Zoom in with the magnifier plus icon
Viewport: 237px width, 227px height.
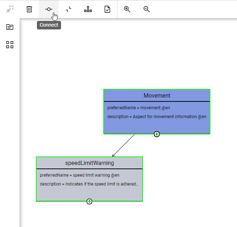click(x=127, y=9)
